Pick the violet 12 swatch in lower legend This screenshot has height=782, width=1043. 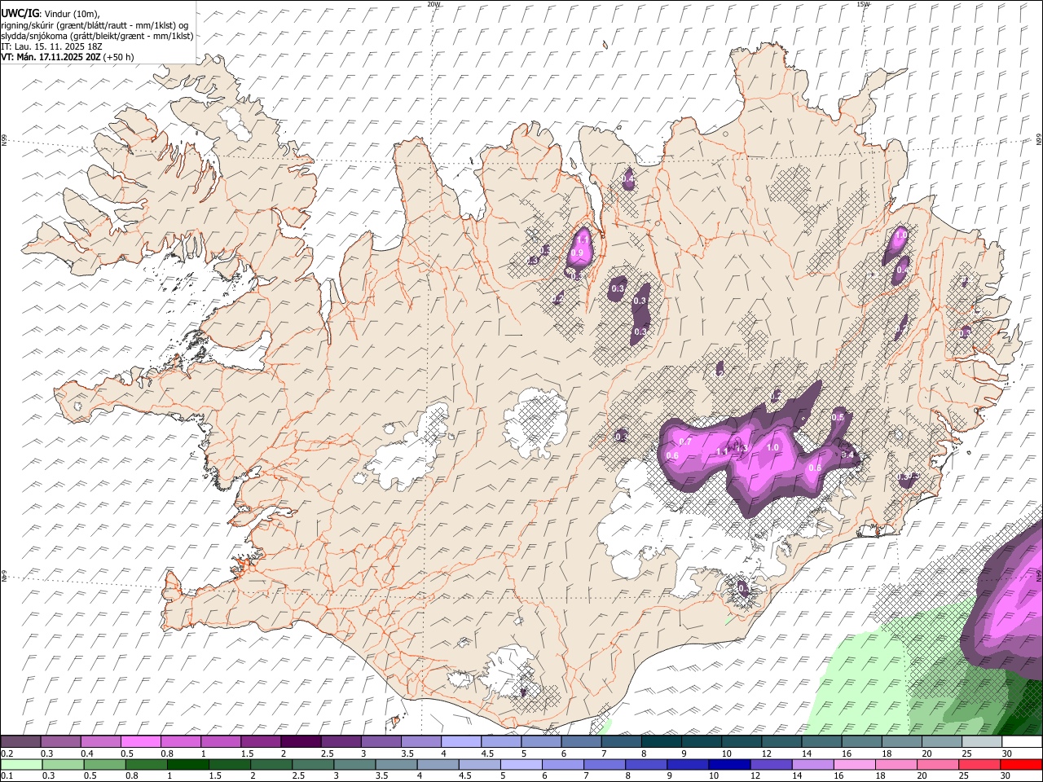[x=771, y=764]
